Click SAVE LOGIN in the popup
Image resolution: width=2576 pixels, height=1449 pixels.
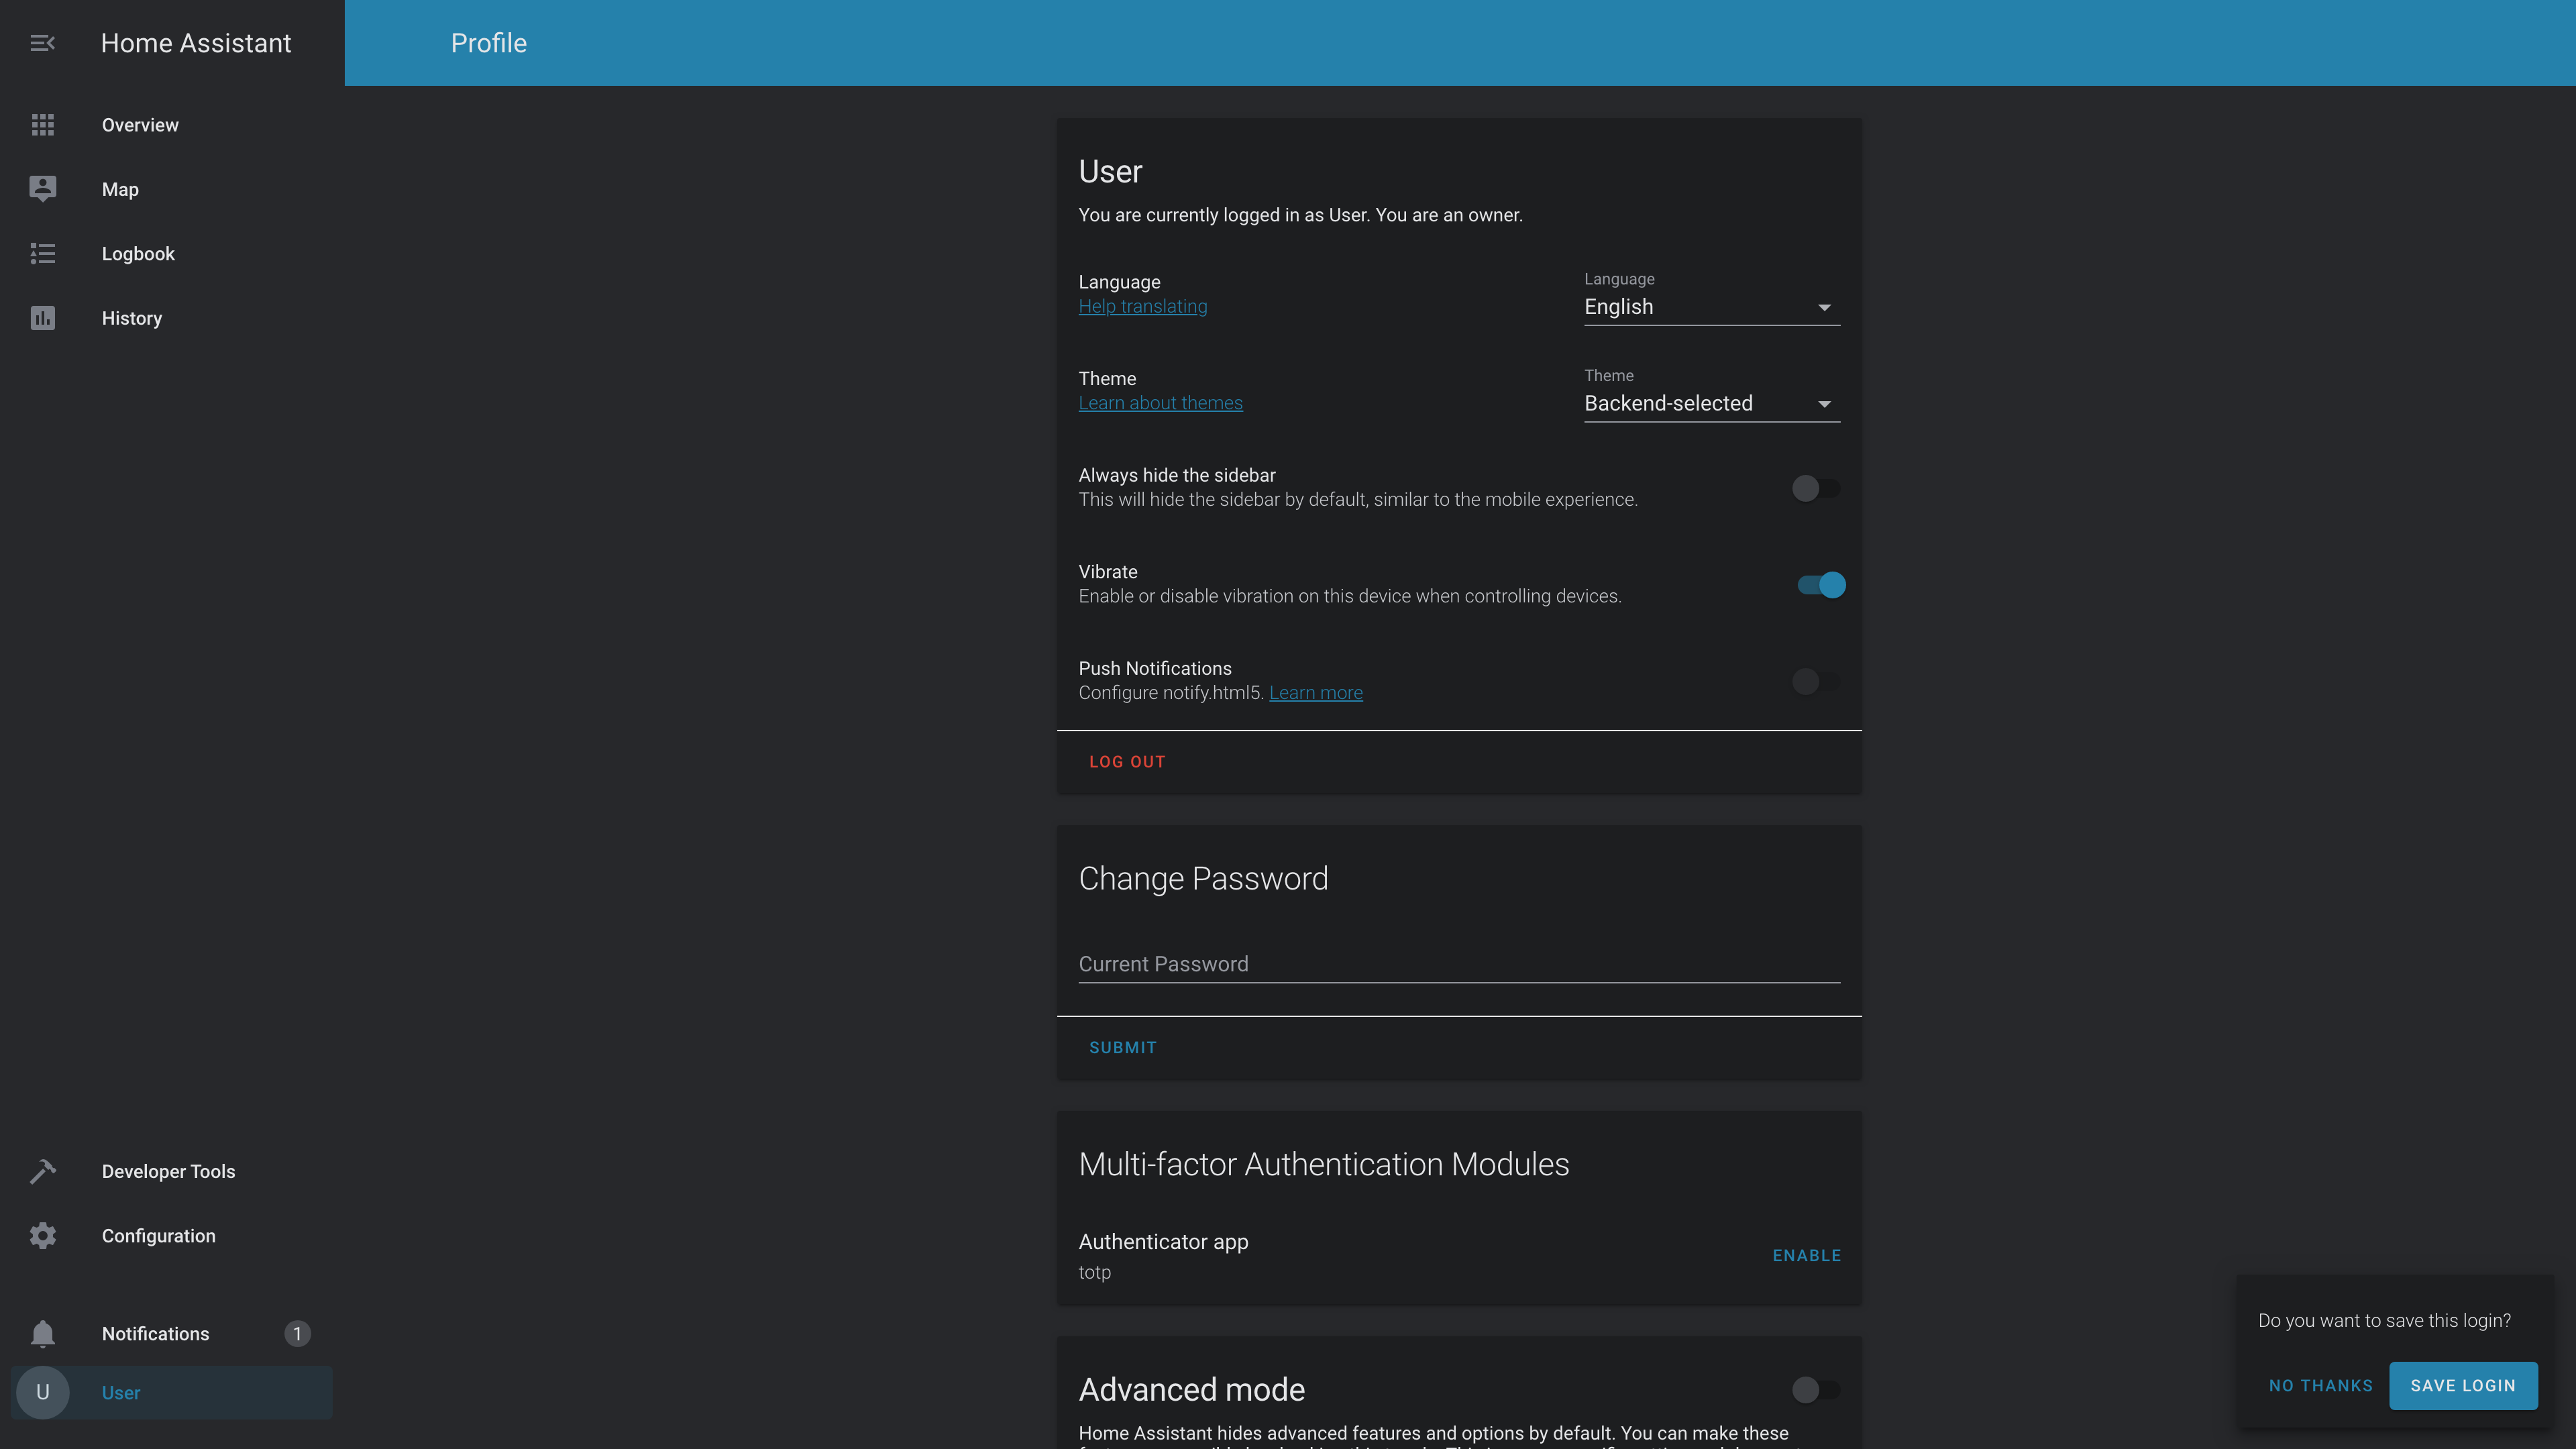click(x=2462, y=1385)
